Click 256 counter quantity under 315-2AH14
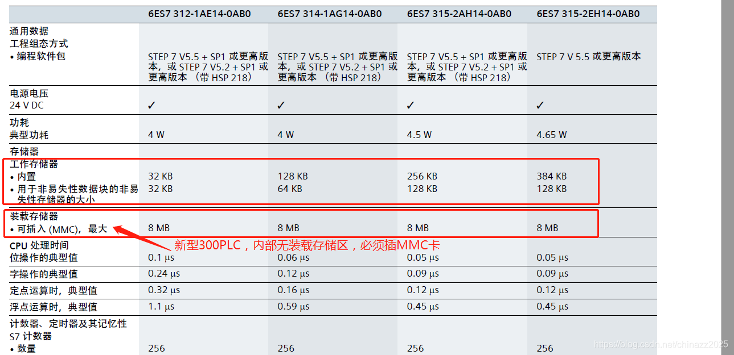Viewport: 734px width, 355px height. [416, 348]
